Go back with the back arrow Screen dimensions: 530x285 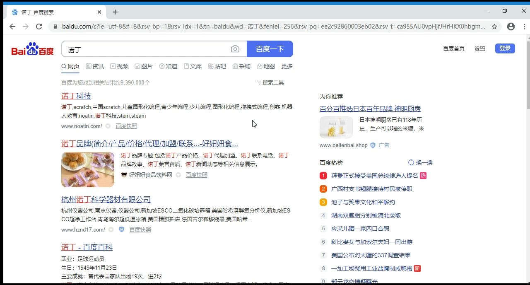[x=12, y=26]
